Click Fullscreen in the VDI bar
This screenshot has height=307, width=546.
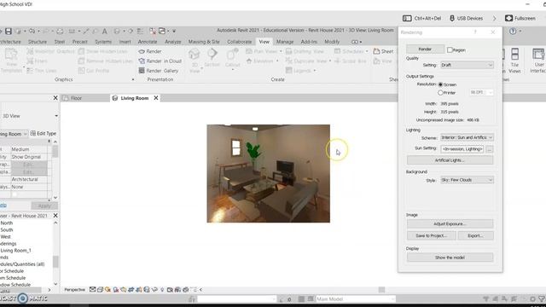520,18
